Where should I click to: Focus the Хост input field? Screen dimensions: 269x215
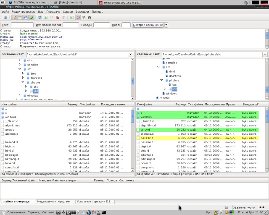point(22,25)
